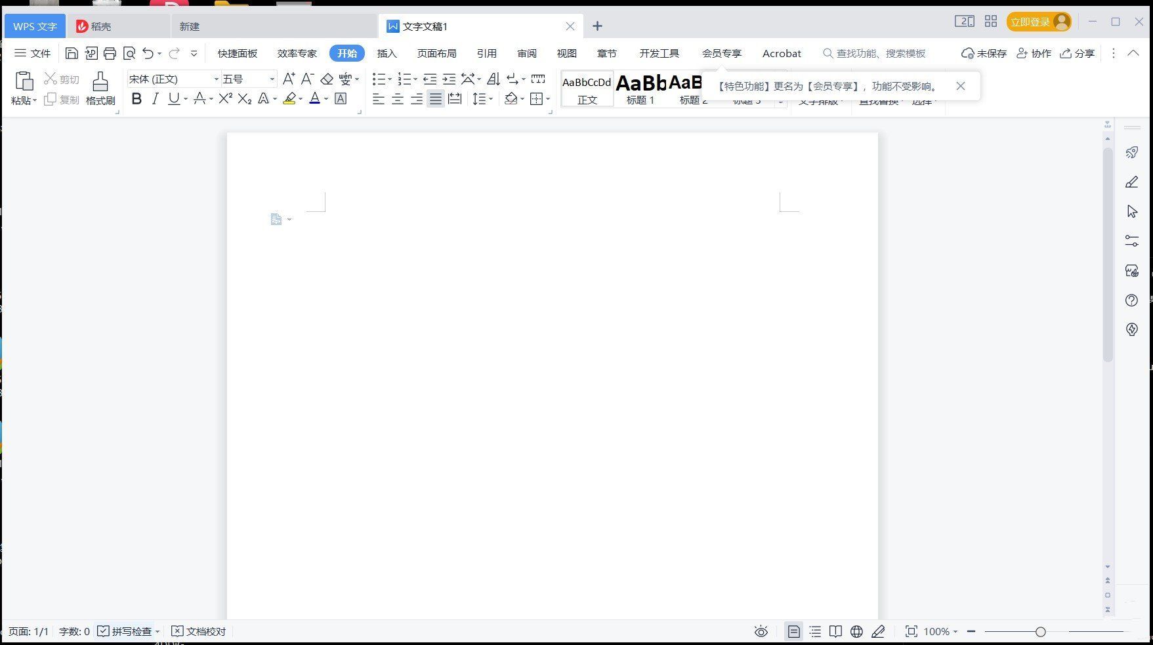
Task: Click the search box 查找功能、搜索模板
Action: (879, 53)
